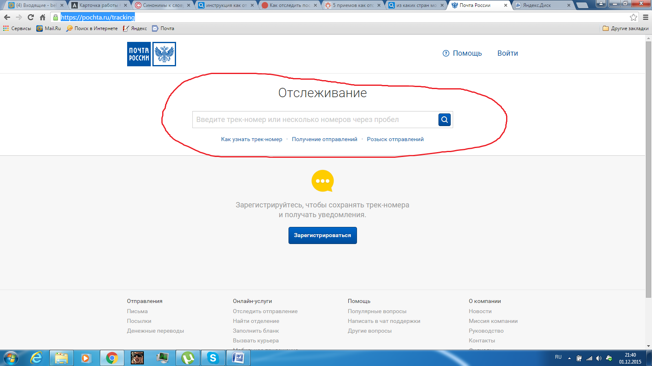Open Вызвать курьера footer link

[256, 340]
